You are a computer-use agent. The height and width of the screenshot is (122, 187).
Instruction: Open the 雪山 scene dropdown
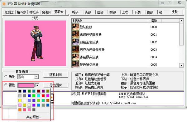[x=28, y=77]
